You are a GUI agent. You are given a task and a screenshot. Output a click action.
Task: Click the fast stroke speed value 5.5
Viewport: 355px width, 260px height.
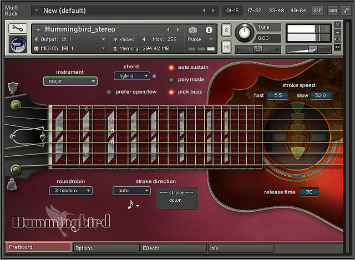tap(278, 95)
